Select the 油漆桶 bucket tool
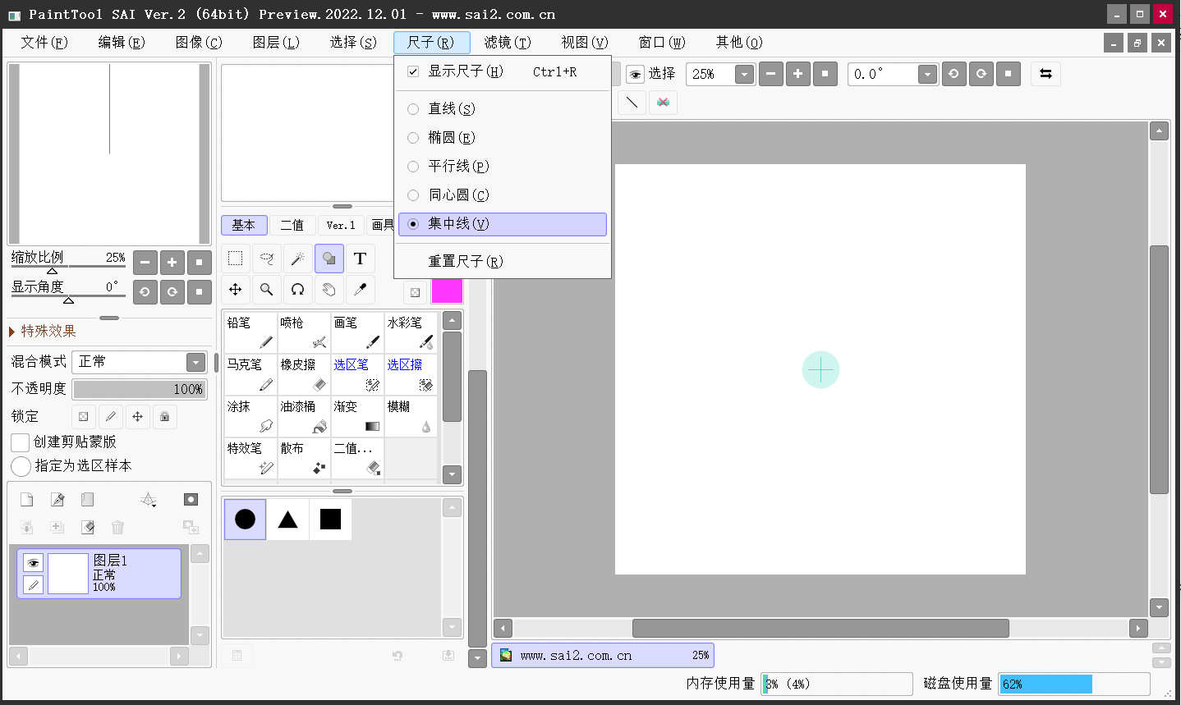 (304, 416)
